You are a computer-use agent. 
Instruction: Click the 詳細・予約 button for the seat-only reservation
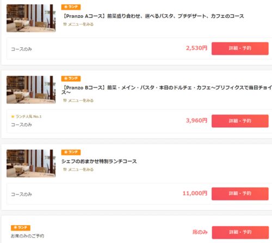tap(240, 232)
